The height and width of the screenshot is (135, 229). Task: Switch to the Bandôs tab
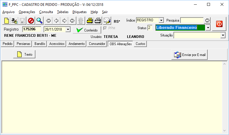[40, 44]
